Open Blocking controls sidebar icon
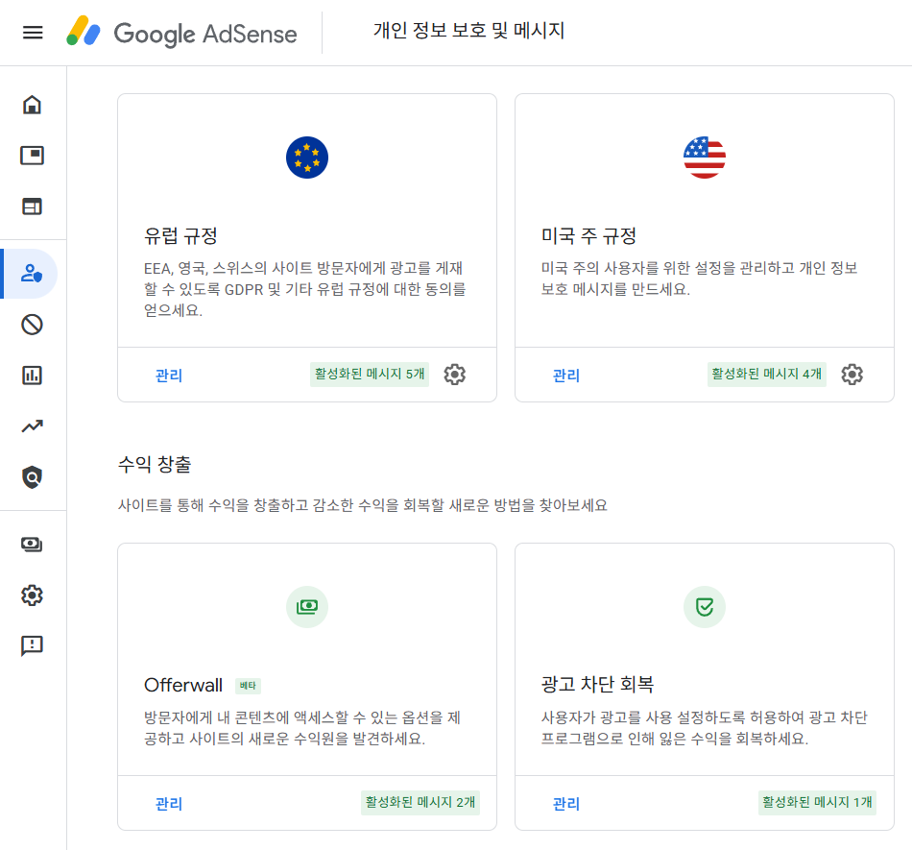 [x=33, y=325]
